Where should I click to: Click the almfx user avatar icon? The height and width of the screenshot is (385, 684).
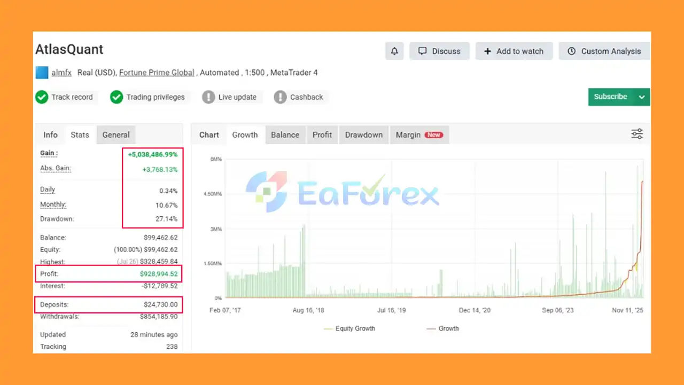[x=42, y=73]
